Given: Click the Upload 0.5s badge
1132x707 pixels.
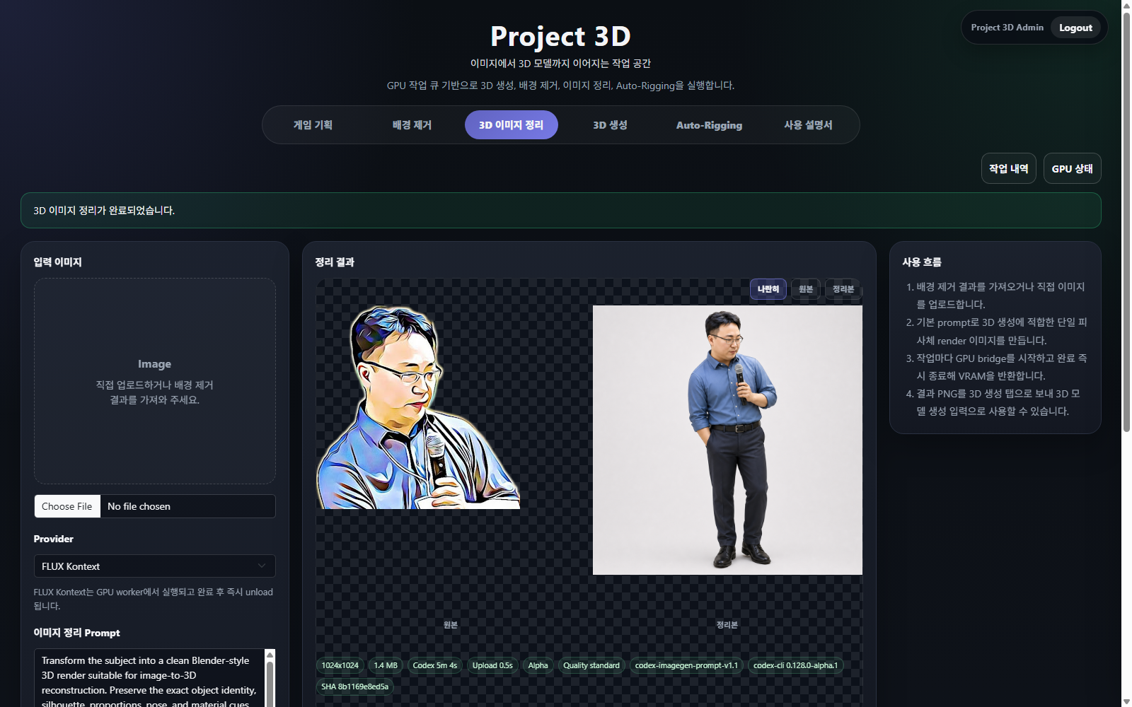Looking at the screenshot, I should coord(492,665).
